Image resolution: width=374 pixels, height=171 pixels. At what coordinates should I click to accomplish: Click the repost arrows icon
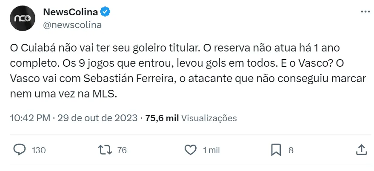click(x=105, y=150)
